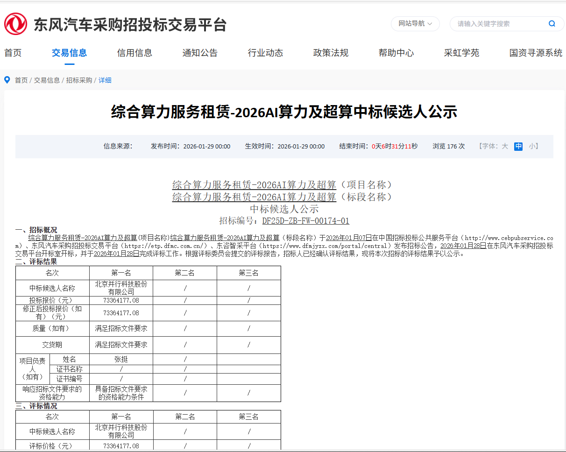Click the 结束时间 countdown timer
The width and height of the screenshot is (566, 452).
(x=379, y=146)
